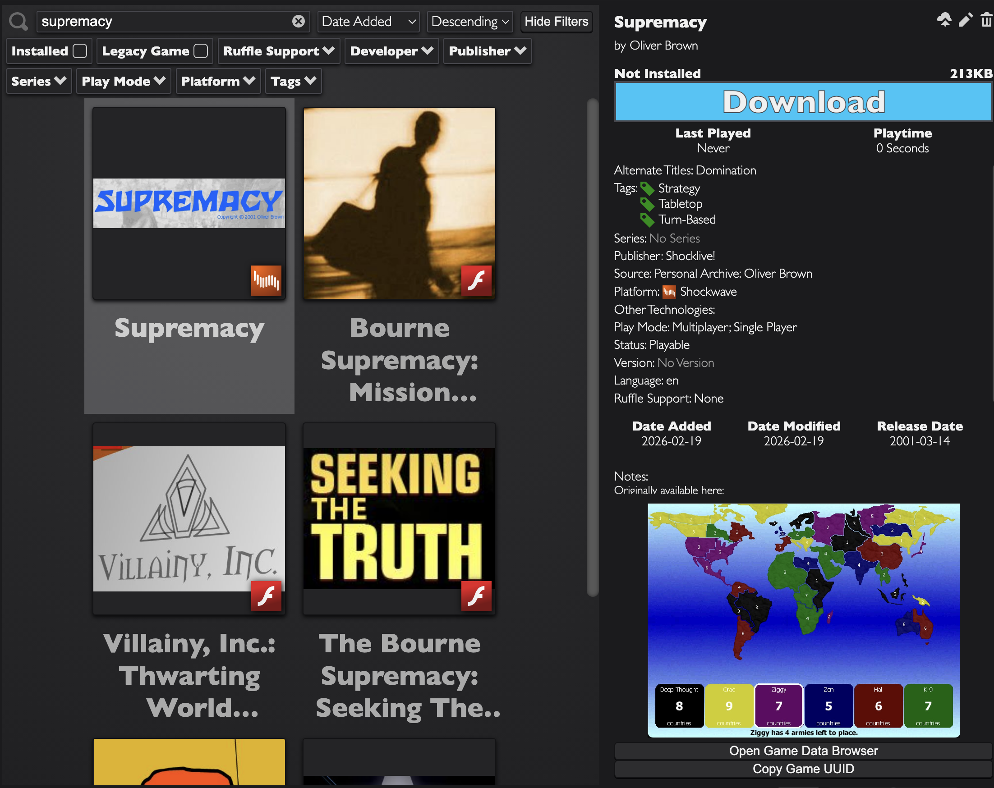
Task: Click the Hide Filters button
Action: [556, 21]
